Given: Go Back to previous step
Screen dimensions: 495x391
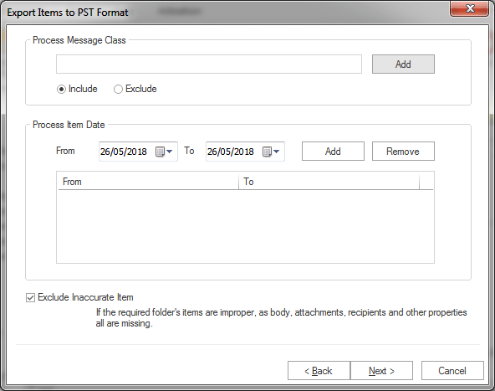Looking at the screenshot, I should click(319, 370).
